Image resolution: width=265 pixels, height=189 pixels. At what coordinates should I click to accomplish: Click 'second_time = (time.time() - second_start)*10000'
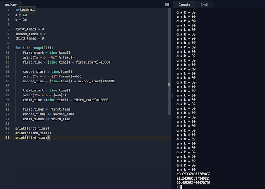point(69,81)
